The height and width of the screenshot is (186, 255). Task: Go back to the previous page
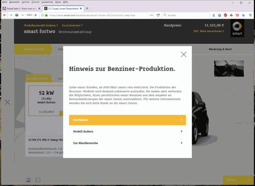click(5, 15)
